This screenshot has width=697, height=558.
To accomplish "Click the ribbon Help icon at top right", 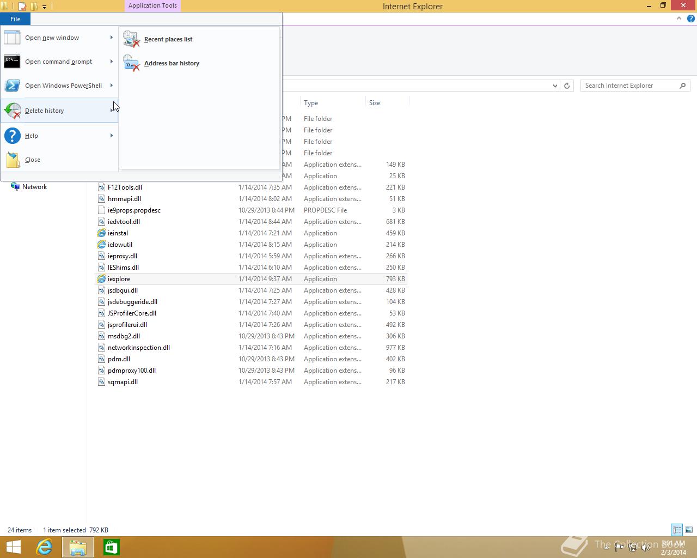I will [690, 19].
